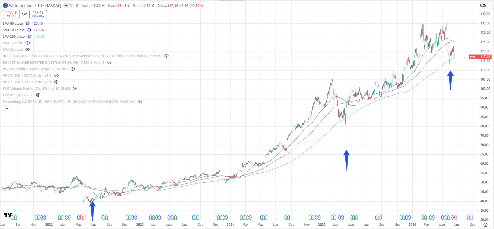Select the SMA 100 close legend label
494x229 pixels.
point(14,30)
